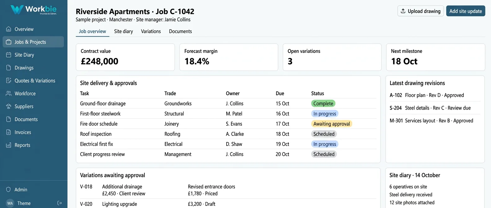The image size is (491, 208).
Task: Select the Ground-floor drainage task
Action: (103, 104)
